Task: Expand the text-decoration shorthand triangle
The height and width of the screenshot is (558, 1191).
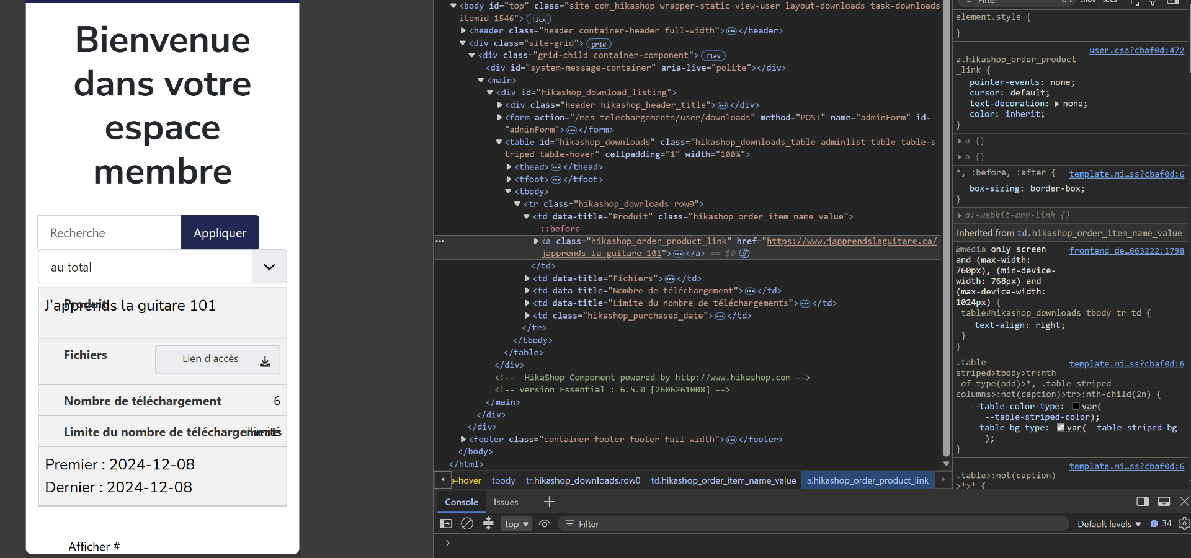Action: point(1056,104)
